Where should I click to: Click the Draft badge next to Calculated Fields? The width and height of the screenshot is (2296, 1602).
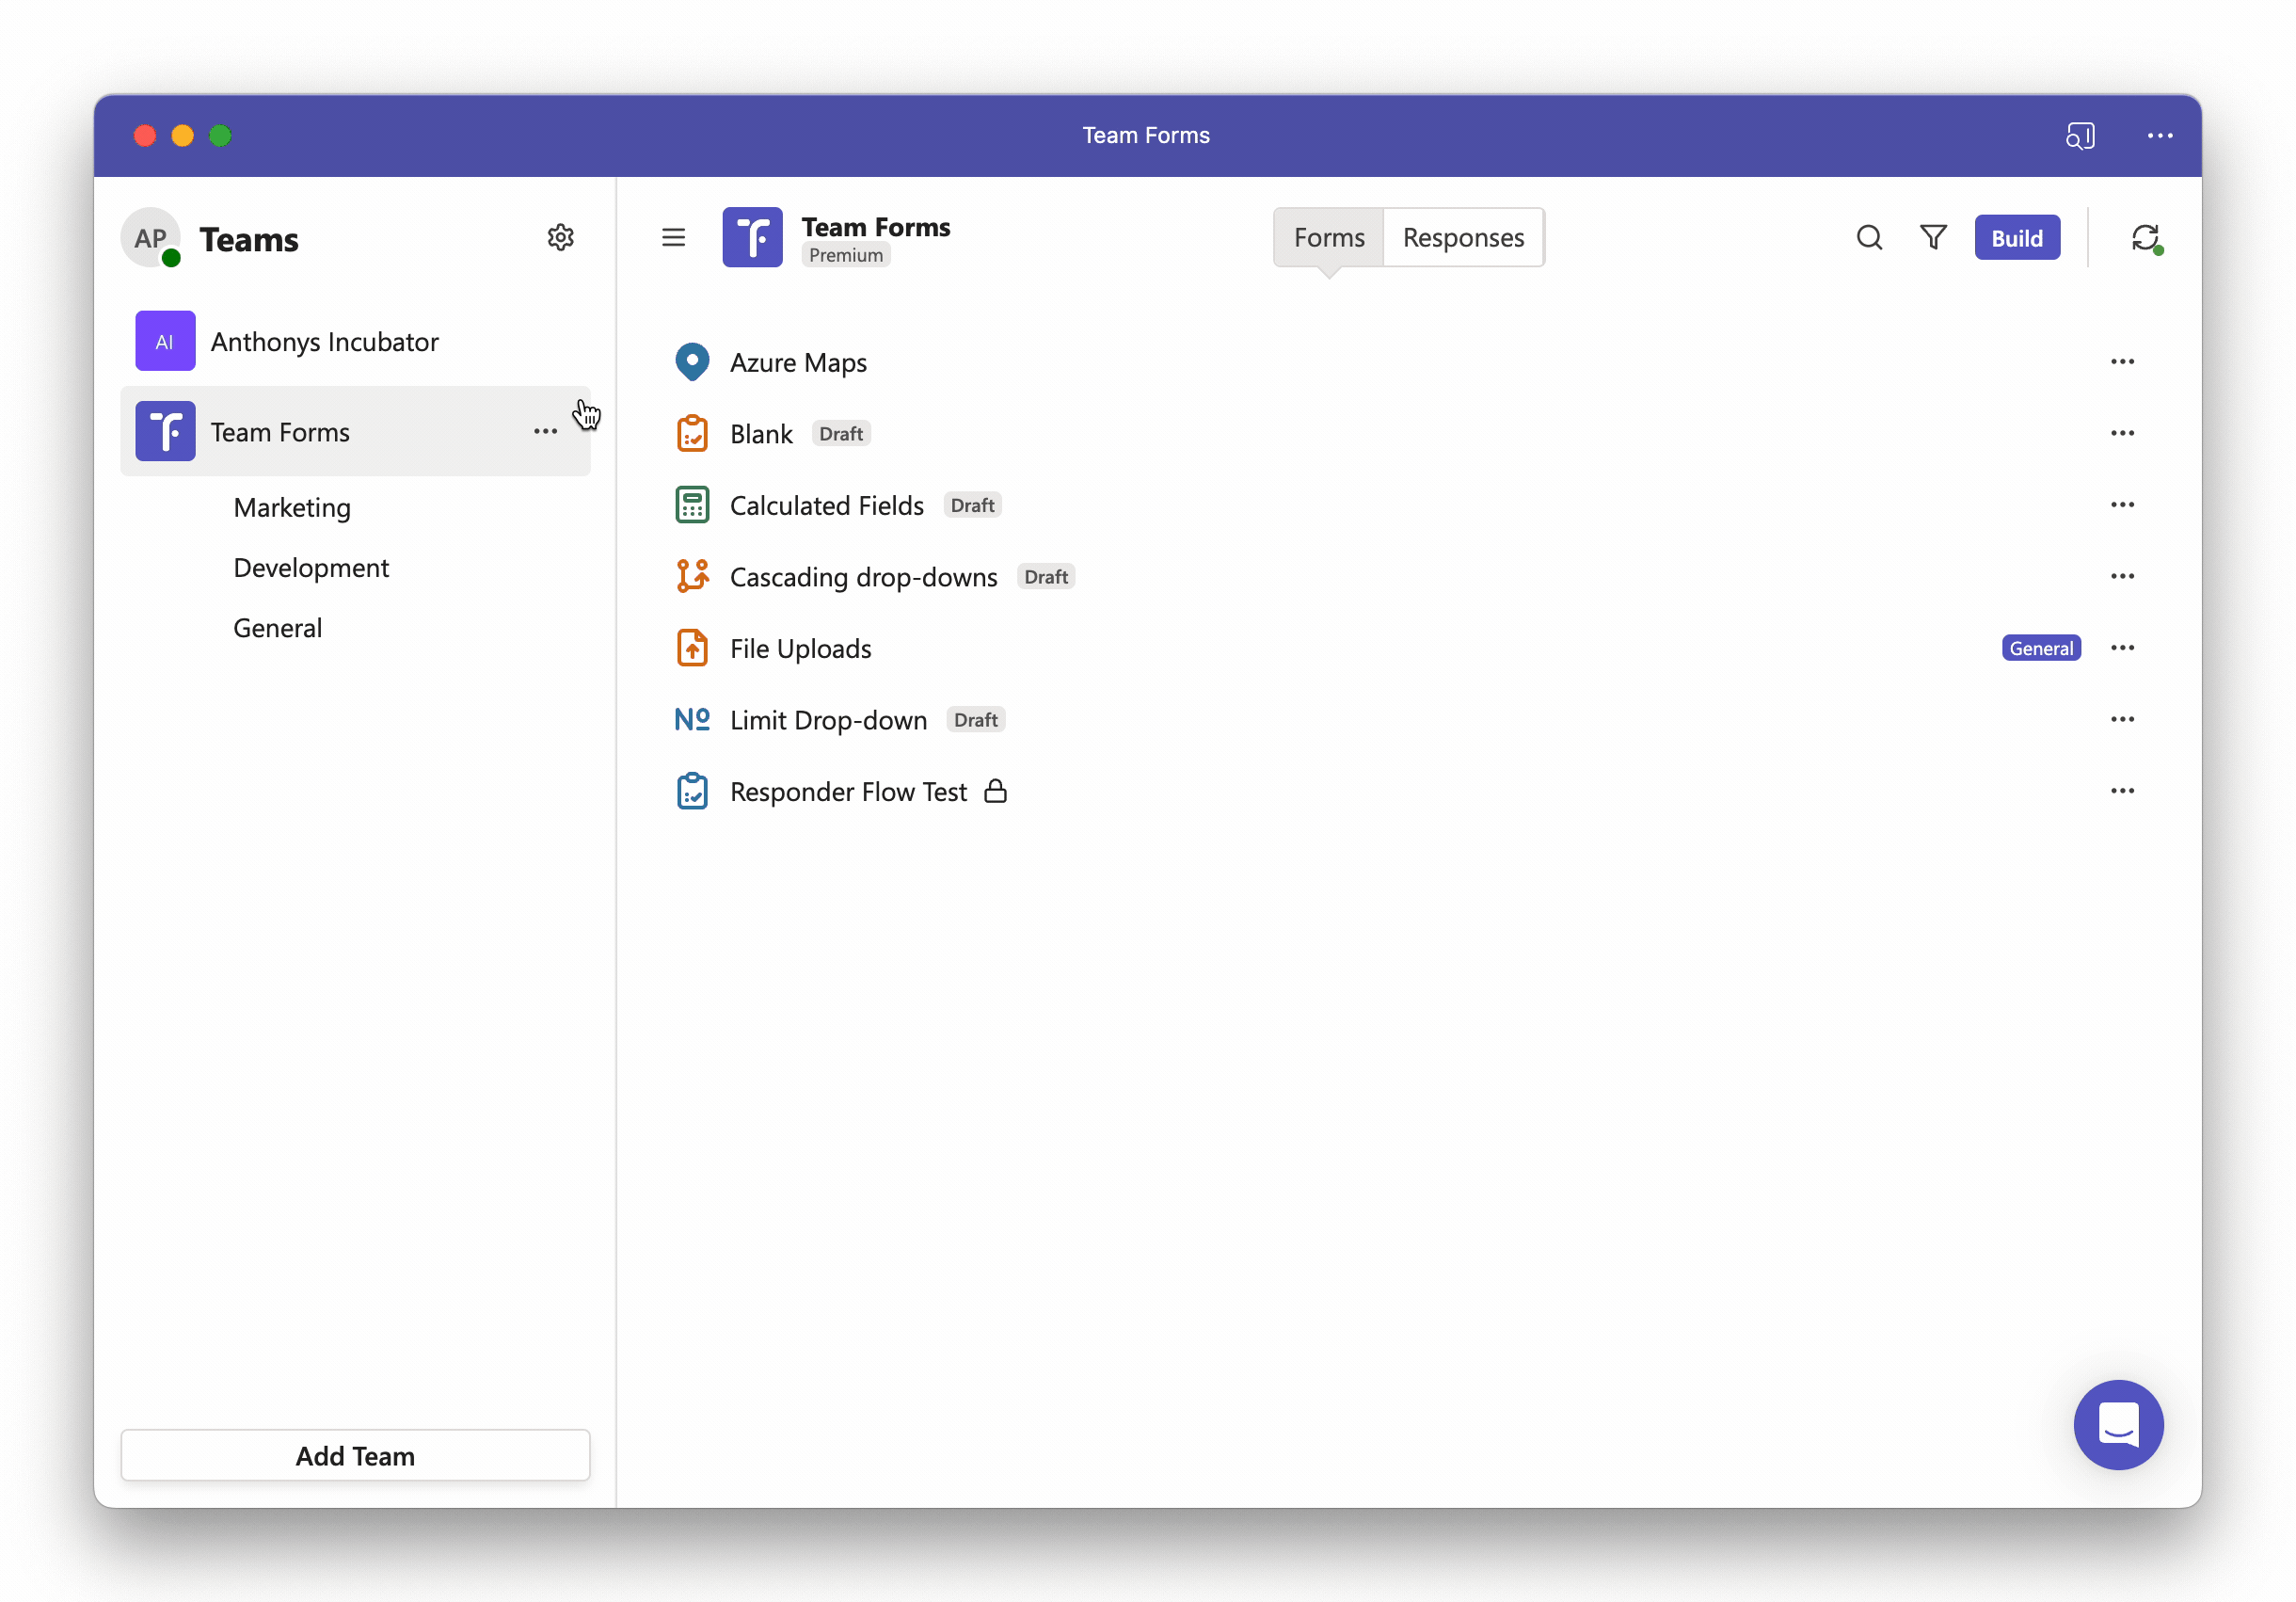(x=972, y=505)
